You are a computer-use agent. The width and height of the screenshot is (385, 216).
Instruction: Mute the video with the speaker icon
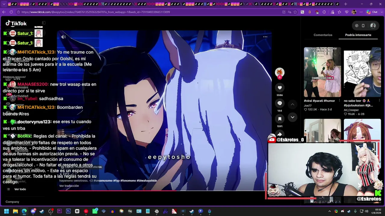click(63, 37)
